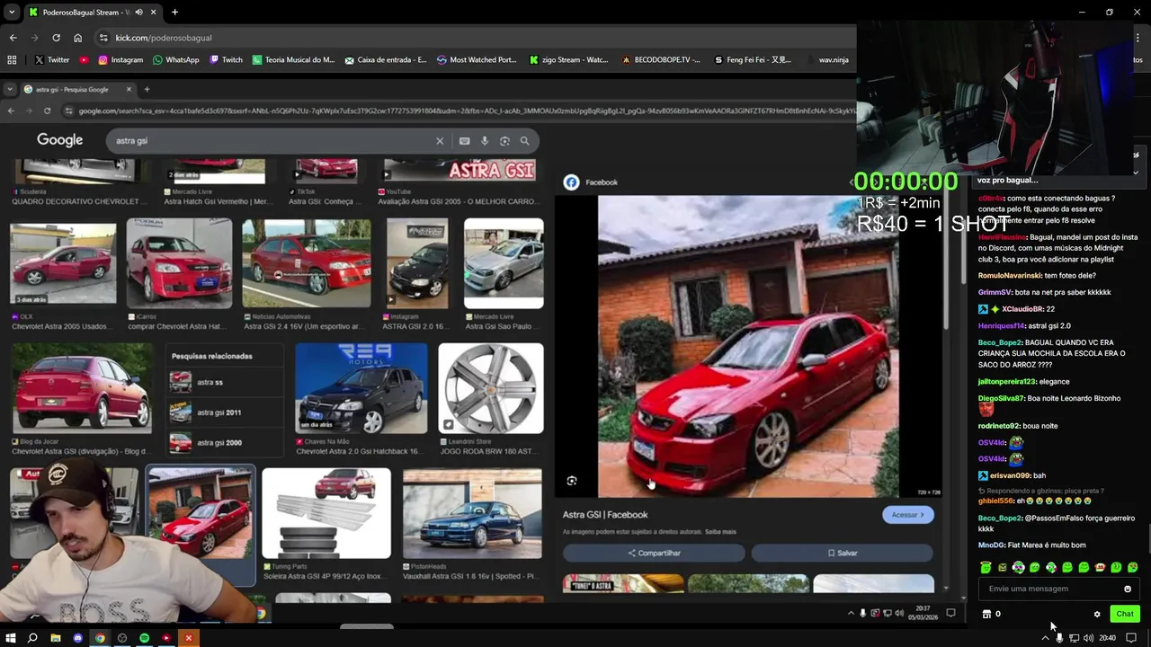The width and height of the screenshot is (1151, 647).
Task: Focus Envie uma mensagem chat input
Action: (x=1052, y=589)
